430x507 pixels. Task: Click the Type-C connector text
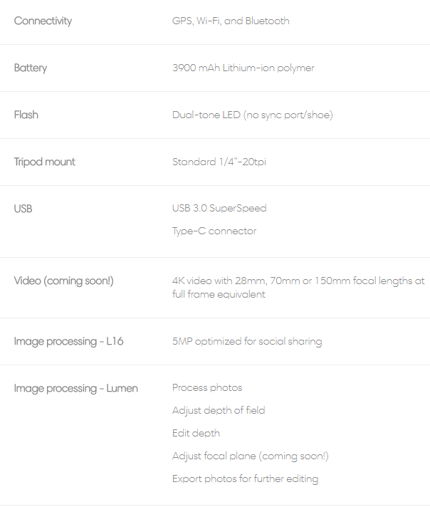pyautogui.click(x=214, y=231)
